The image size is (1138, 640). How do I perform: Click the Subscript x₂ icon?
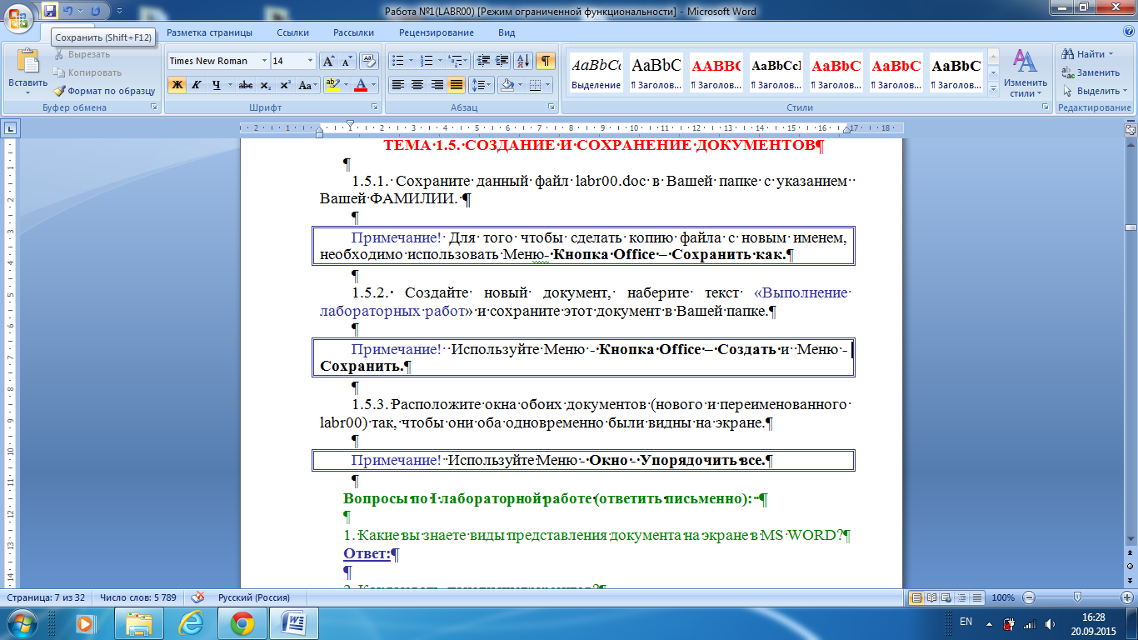(265, 85)
